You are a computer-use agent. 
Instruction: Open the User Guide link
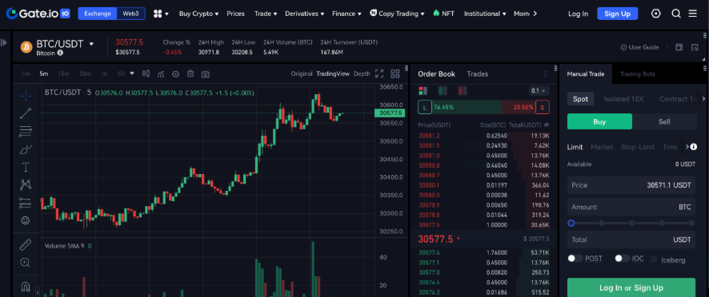(640, 47)
